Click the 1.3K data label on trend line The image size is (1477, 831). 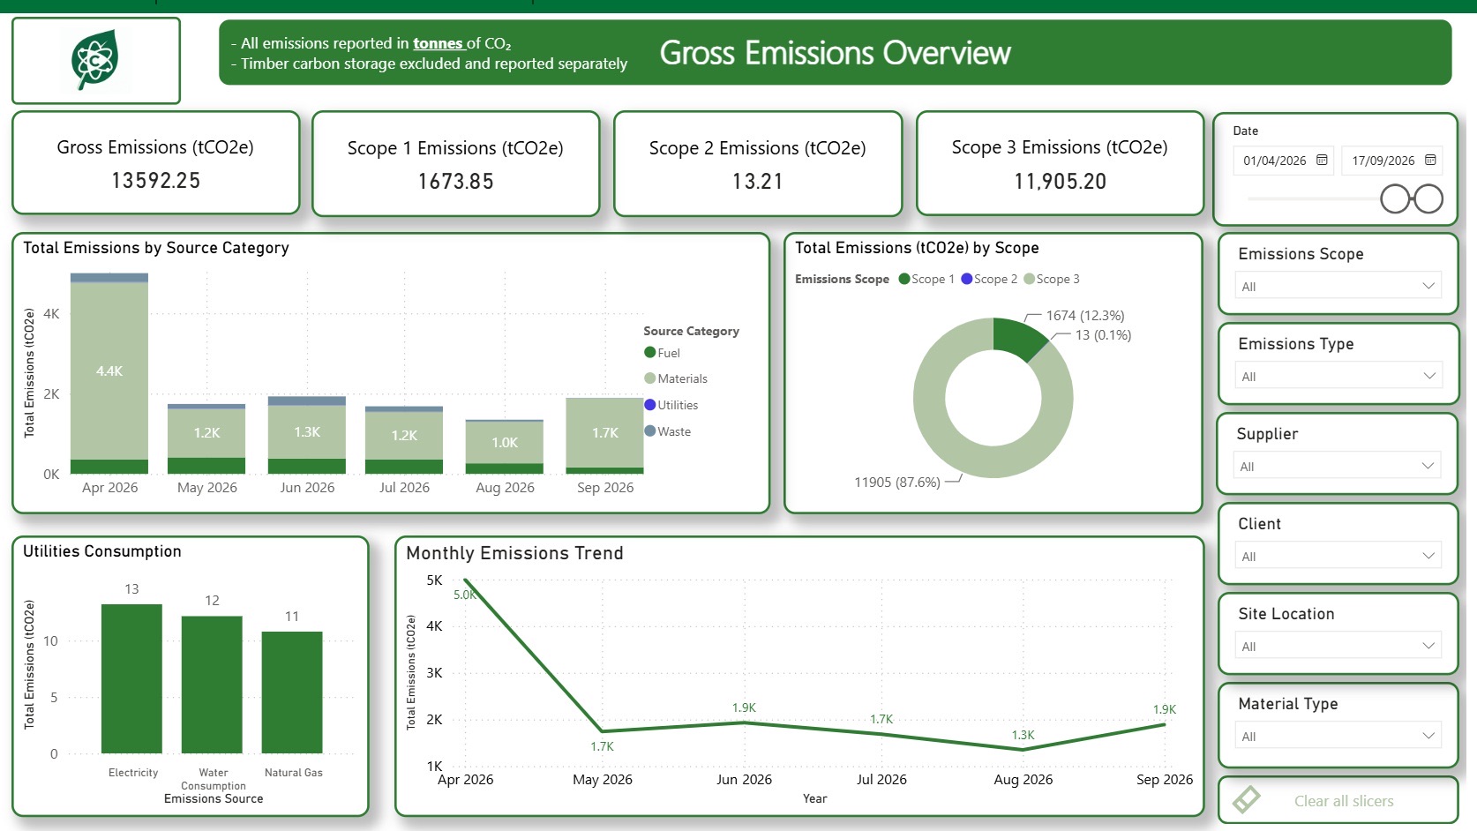point(1023,735)
